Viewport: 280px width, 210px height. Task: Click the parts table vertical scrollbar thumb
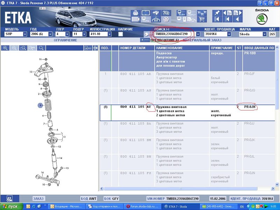[x=277, y=79]
